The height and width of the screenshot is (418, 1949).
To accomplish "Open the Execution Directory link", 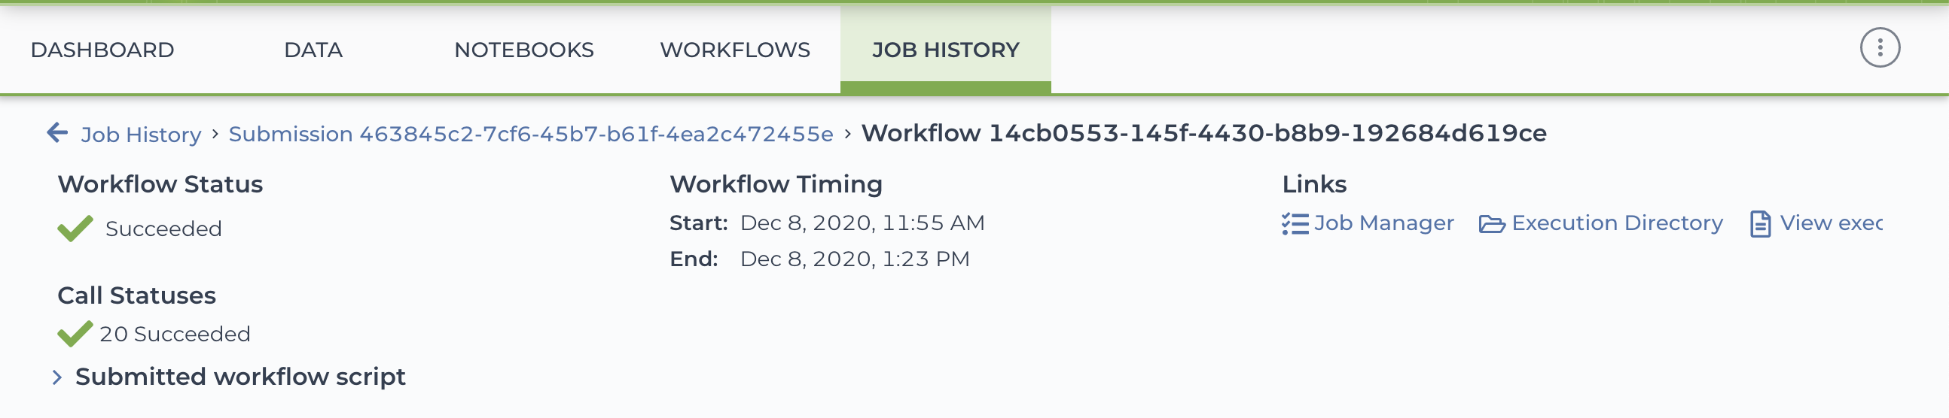I will 1617,224.
